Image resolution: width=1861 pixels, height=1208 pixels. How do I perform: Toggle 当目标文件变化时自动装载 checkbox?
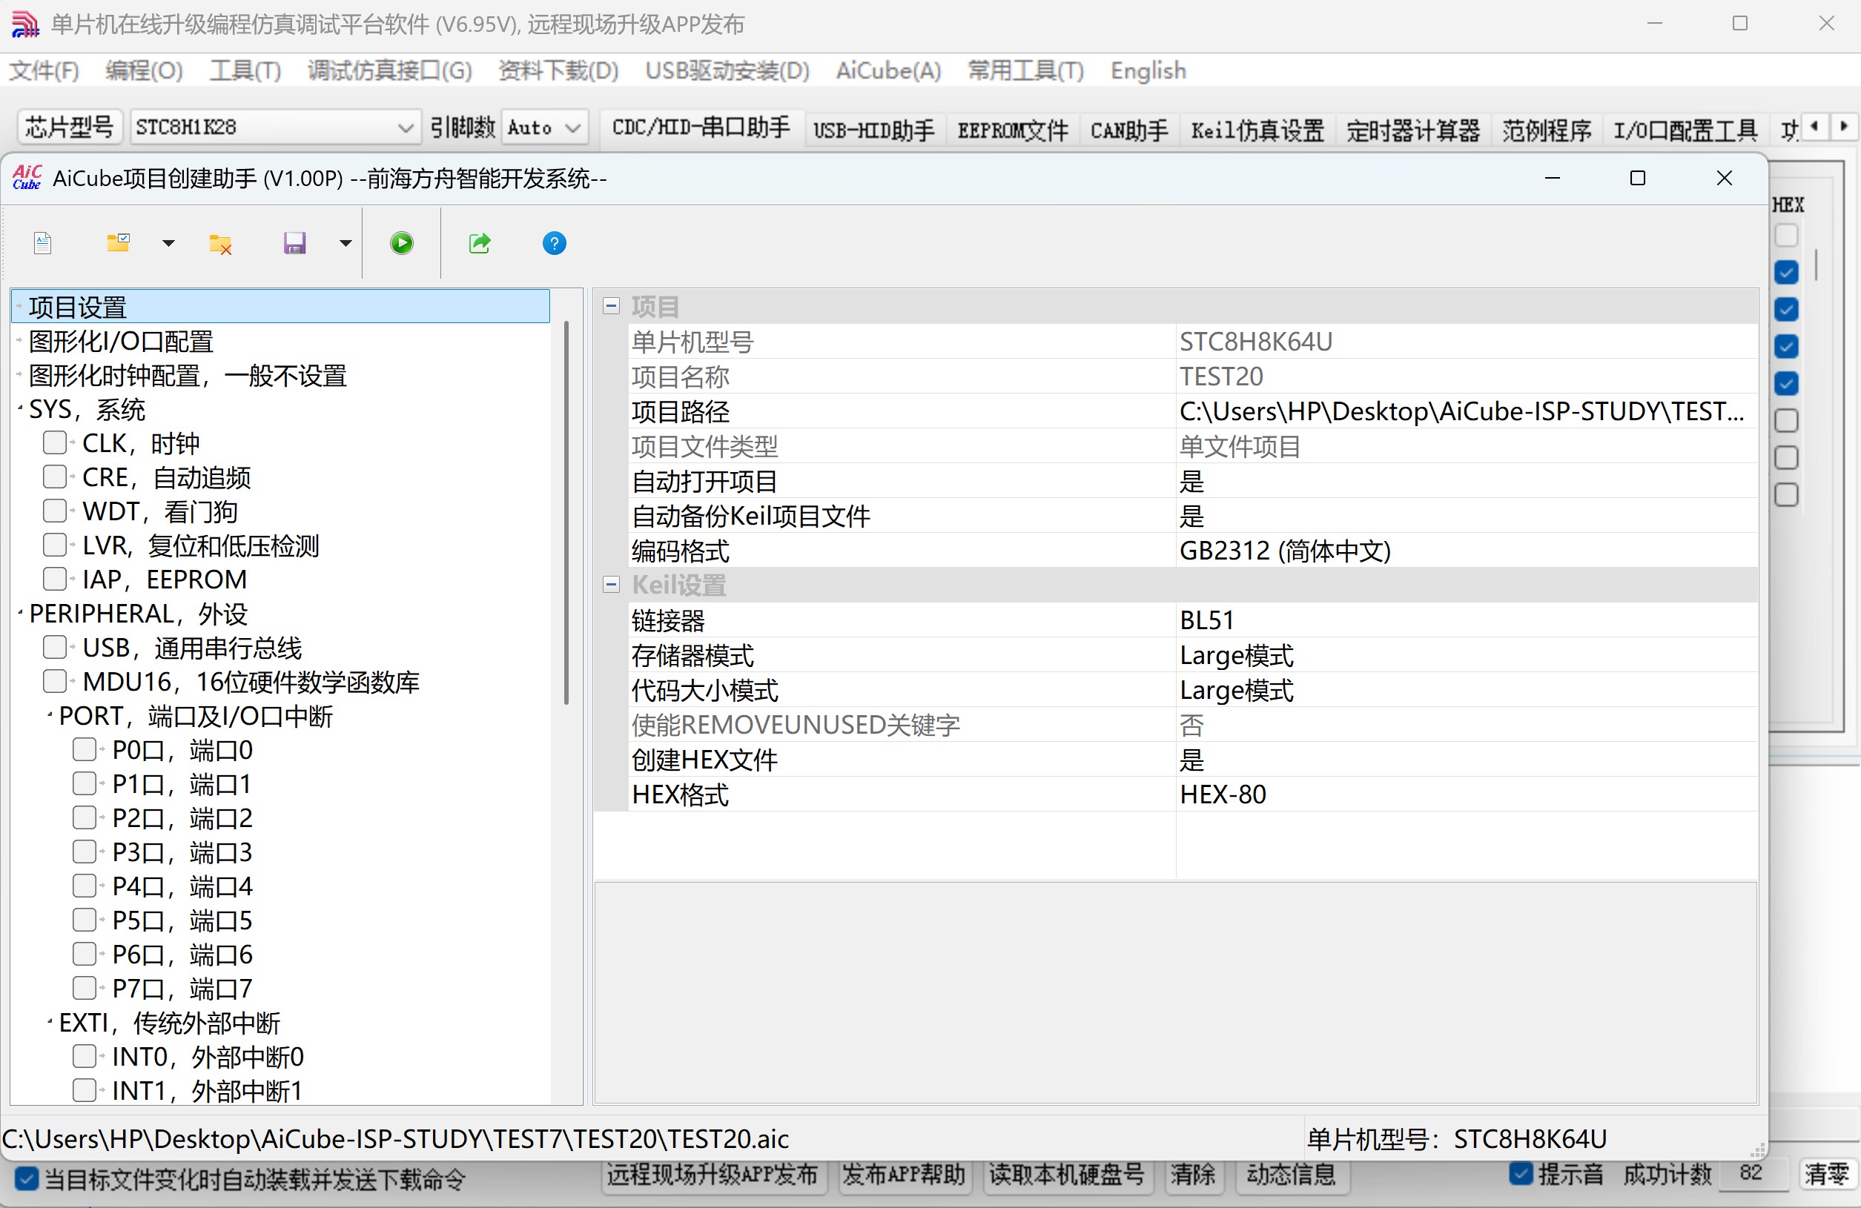point(26,1178)
